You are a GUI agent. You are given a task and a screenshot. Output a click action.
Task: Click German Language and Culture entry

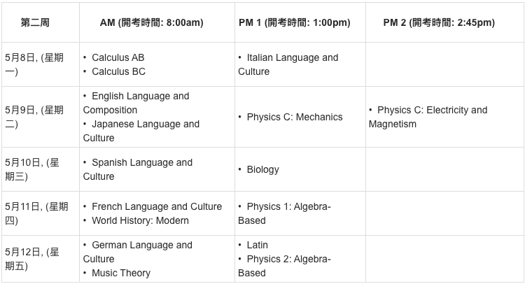point(138,252)
